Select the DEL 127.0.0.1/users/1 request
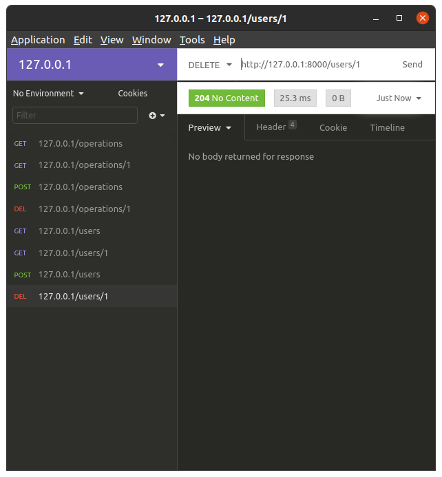442x477 pixels. [x=92, y=296]
